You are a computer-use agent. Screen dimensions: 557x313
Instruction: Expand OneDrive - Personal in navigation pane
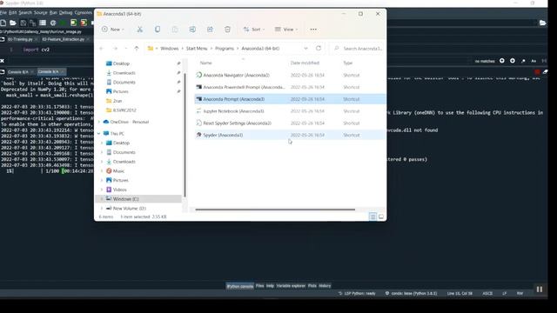[x=98, y=122]
